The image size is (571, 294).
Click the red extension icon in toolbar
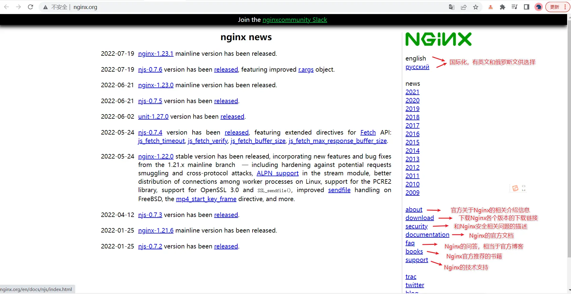[x=491, y=7]
